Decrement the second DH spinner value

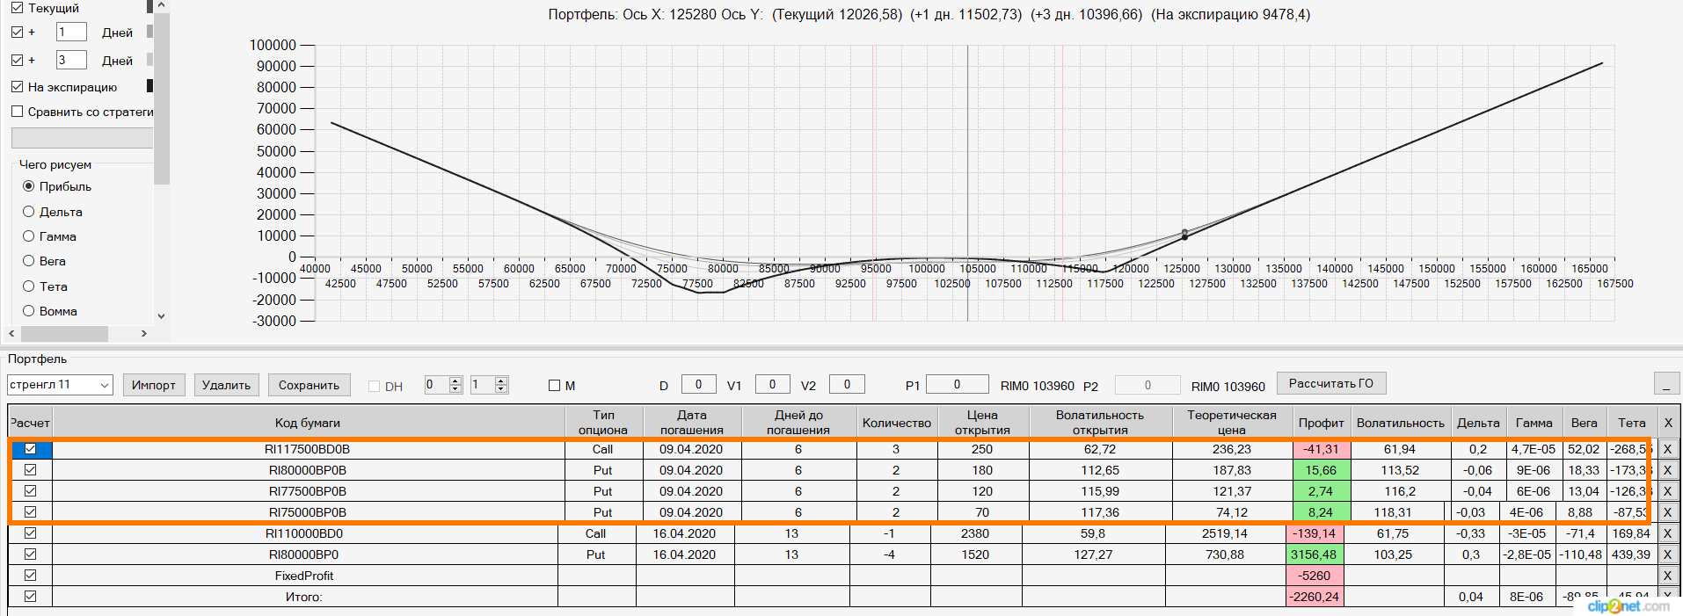point(501,388)
